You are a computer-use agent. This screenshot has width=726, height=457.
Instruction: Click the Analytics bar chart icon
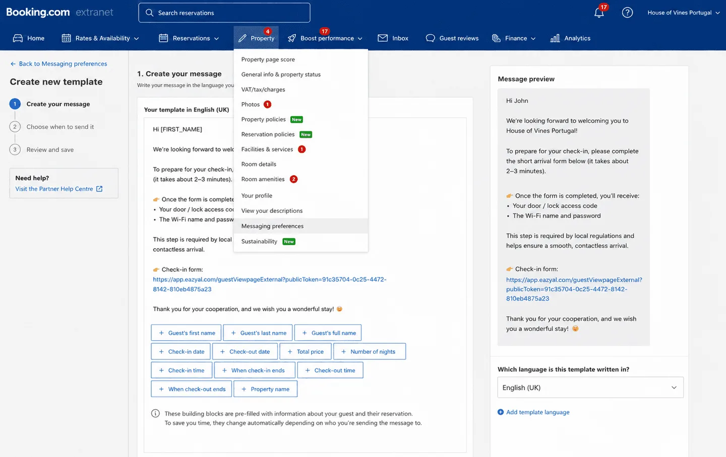click(x=555, y=38)
